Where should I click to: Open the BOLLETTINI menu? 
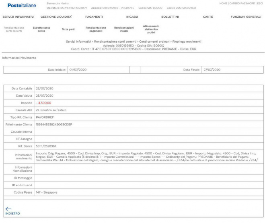coord(170,17)
